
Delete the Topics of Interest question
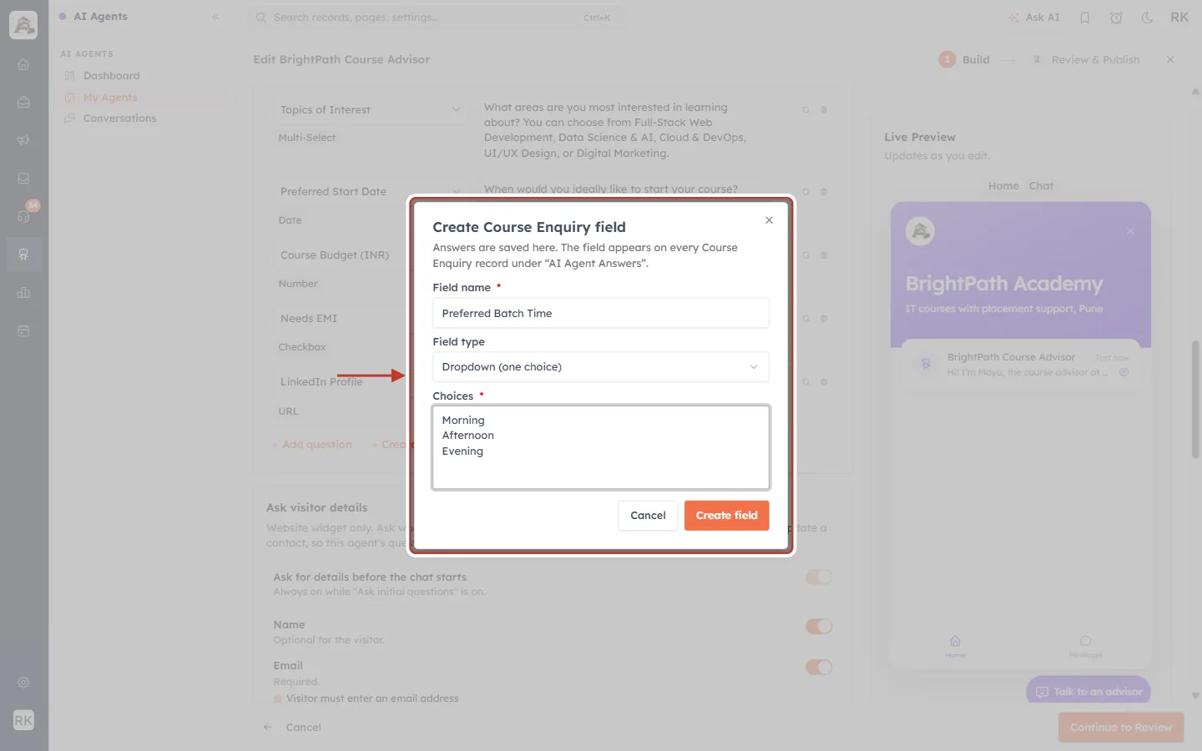[824, 109]
